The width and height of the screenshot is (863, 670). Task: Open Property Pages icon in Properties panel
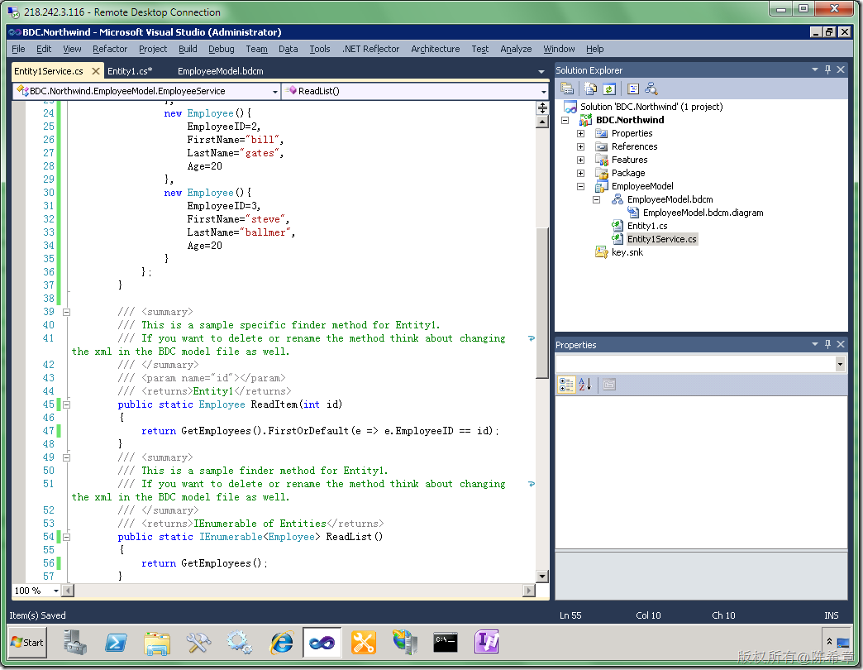(x=608, y=385)
